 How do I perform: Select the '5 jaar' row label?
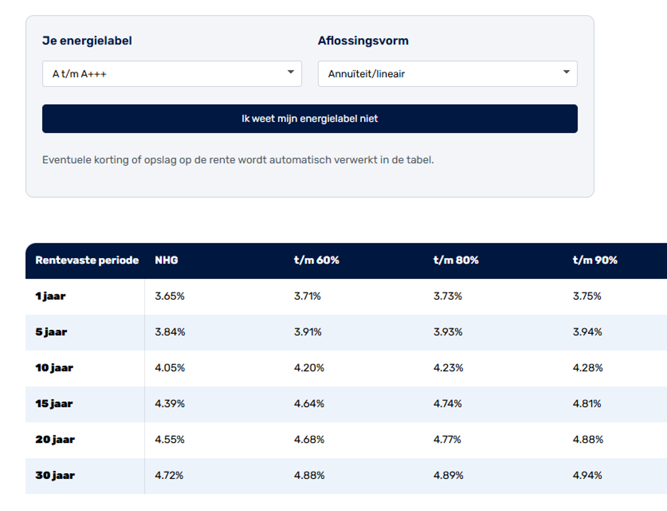pyautogui.click(x=51, y=332)
